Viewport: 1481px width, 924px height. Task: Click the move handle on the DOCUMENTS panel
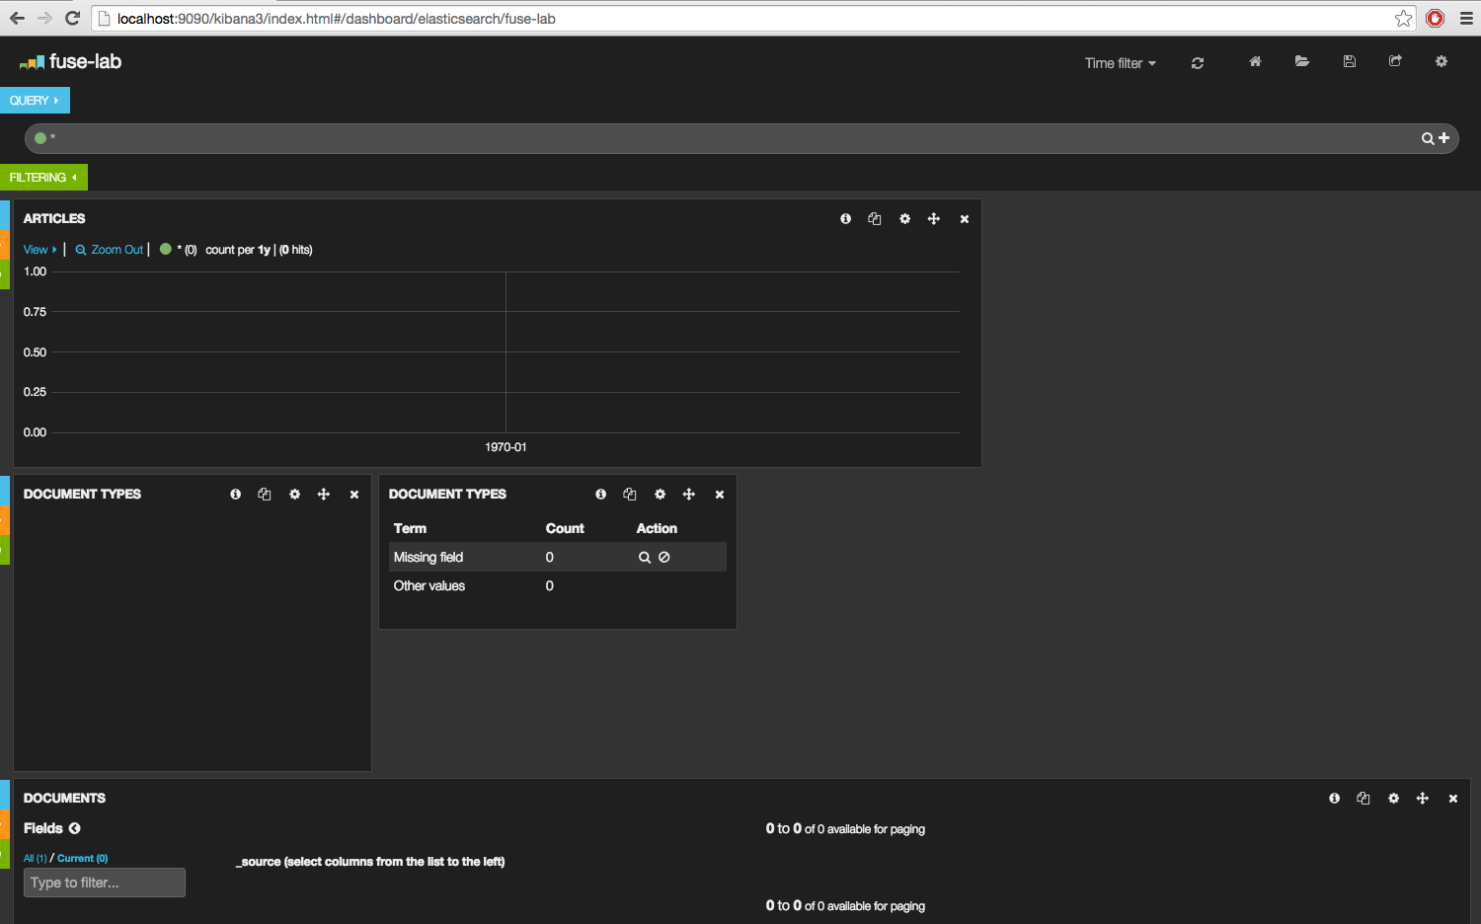[1422, 798]
